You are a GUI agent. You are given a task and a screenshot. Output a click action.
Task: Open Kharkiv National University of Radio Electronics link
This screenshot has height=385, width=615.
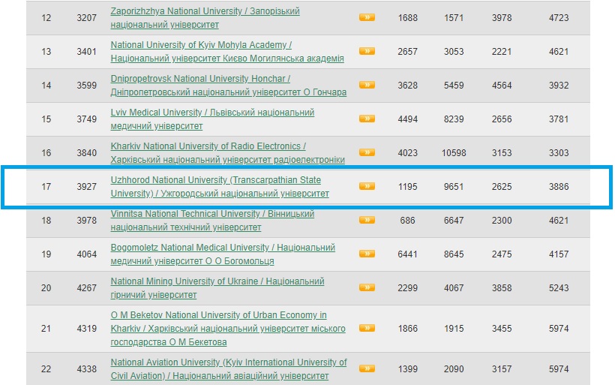click(227, 152)
